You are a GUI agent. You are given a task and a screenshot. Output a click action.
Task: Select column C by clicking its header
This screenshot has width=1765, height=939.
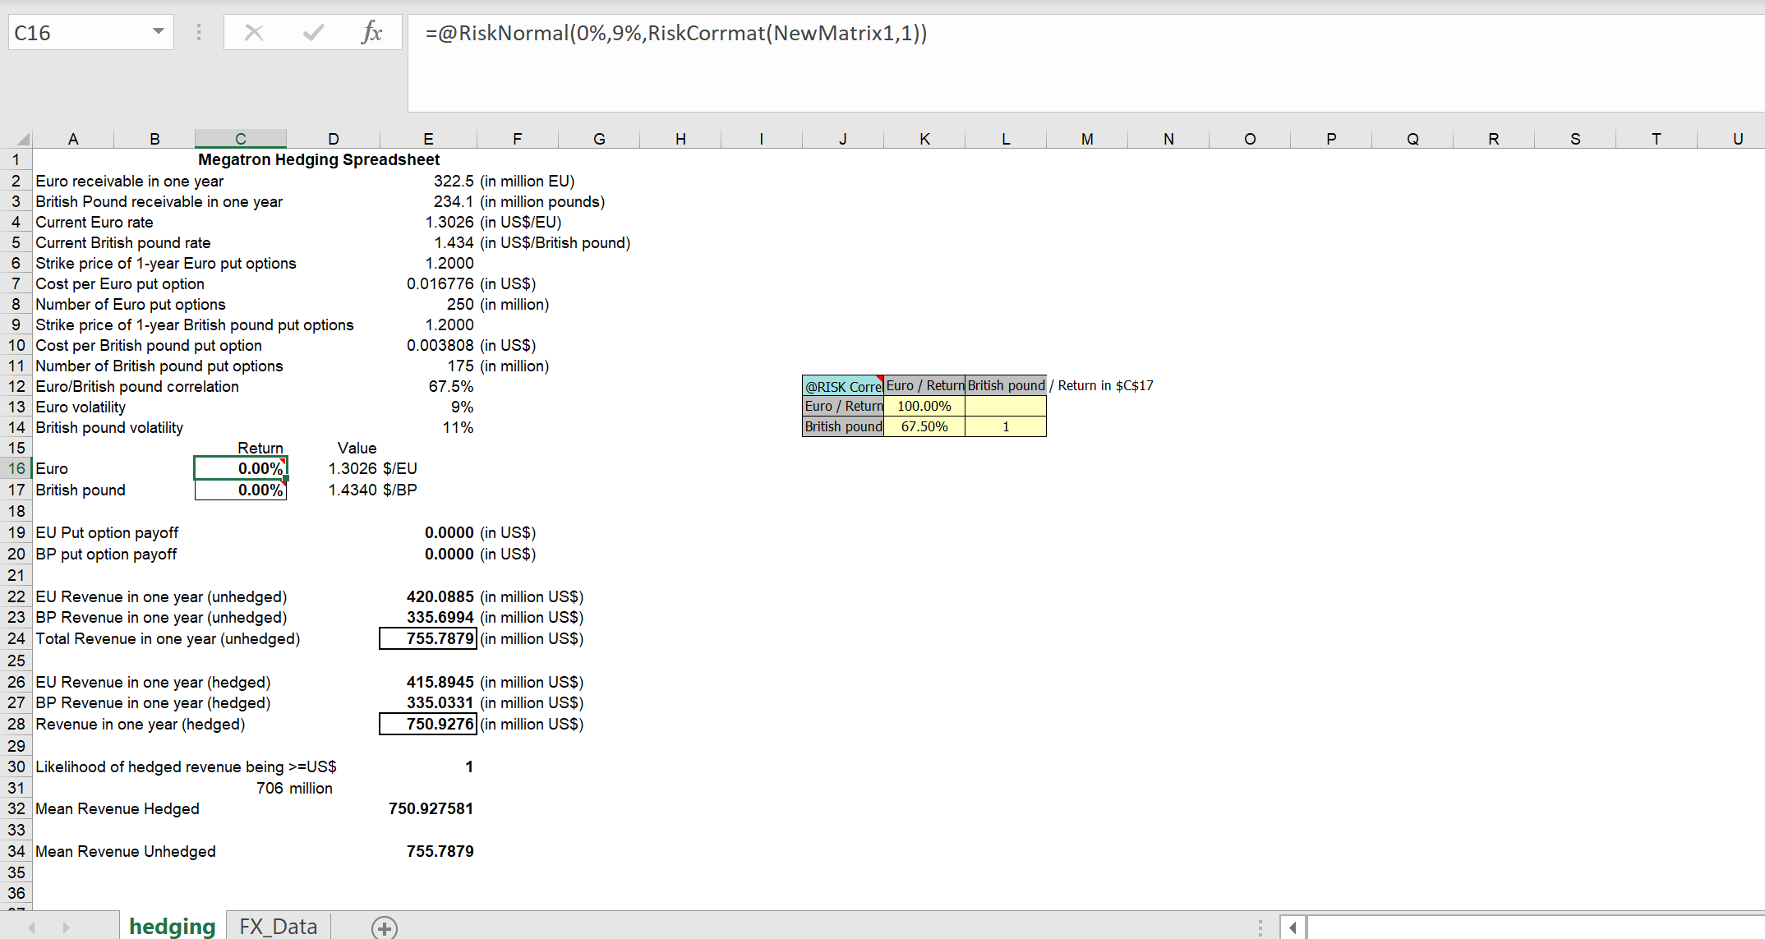[x=240, y=138]
